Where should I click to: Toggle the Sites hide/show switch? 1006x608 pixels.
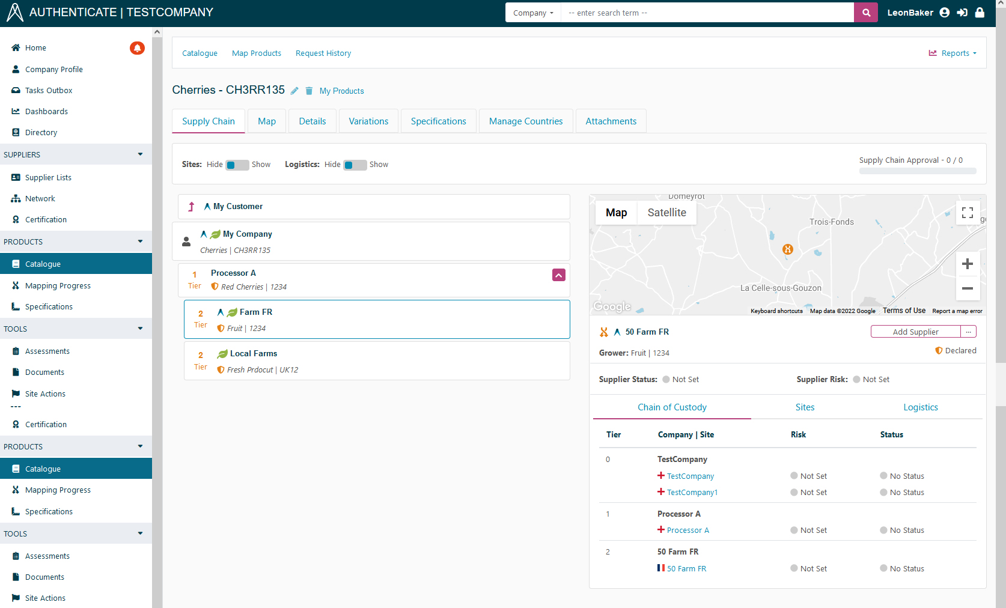pos(237,165)
